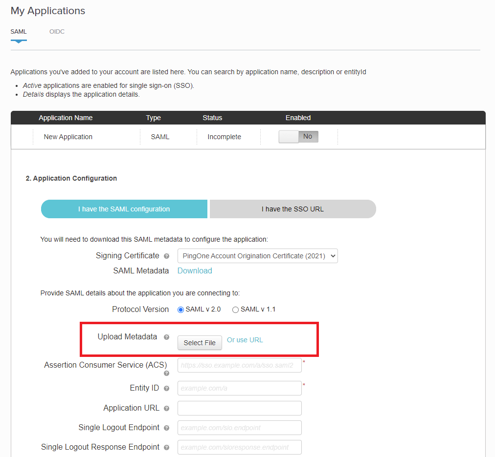Click the Entity ID input field

(239, 388)
